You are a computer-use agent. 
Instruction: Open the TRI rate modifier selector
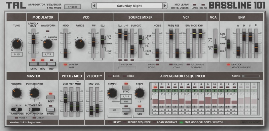click(x=126, y=101)
